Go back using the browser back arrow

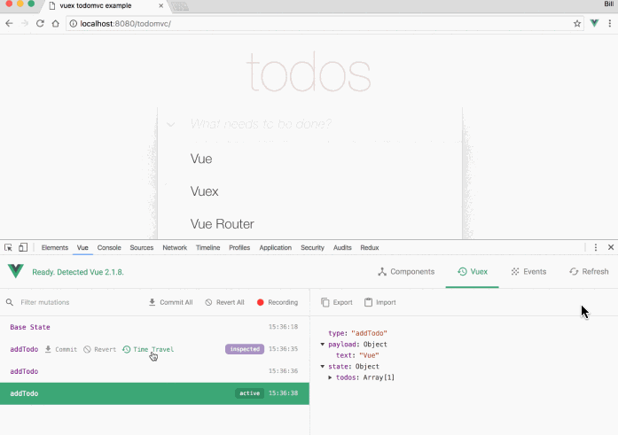[9, 24]
